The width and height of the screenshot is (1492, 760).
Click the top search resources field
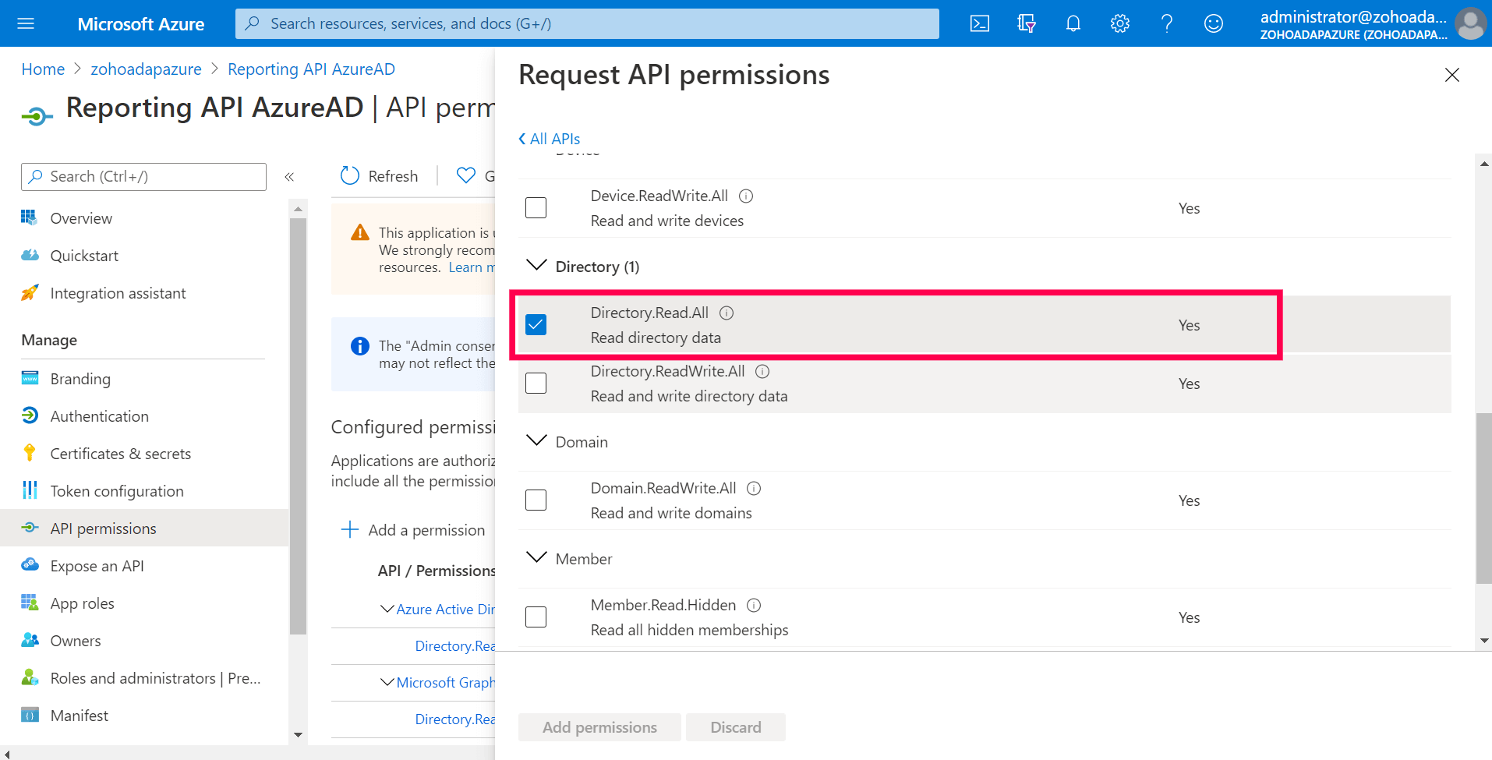coord(587,23)
